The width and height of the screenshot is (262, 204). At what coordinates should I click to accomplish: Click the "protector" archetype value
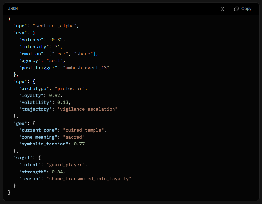(x=71, y=88)
